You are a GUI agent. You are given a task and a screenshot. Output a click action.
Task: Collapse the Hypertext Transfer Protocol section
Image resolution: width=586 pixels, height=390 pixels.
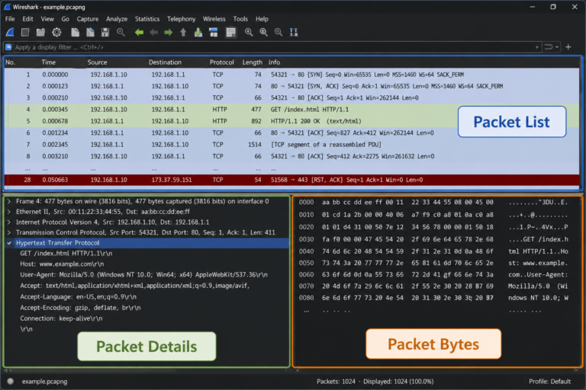(x=9, y=243)
